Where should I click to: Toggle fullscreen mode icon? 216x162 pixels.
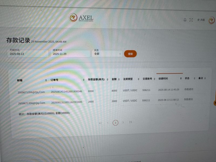coord(191,20)
